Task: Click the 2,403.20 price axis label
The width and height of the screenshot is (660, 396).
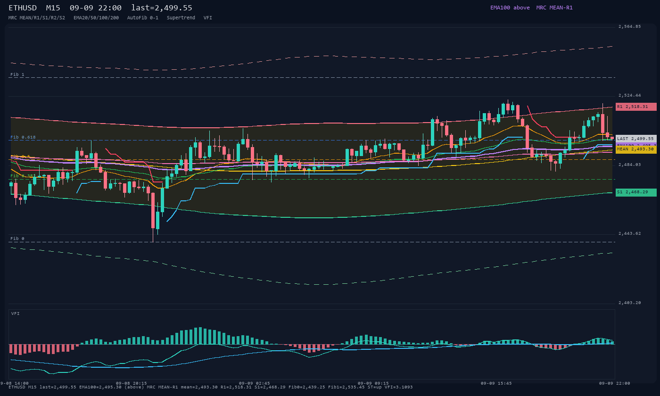Action: 629,303
